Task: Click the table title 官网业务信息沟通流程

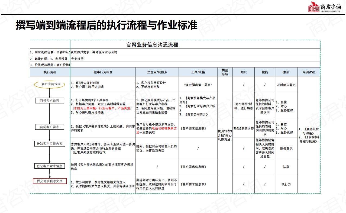Action: [x=153, y=45]
